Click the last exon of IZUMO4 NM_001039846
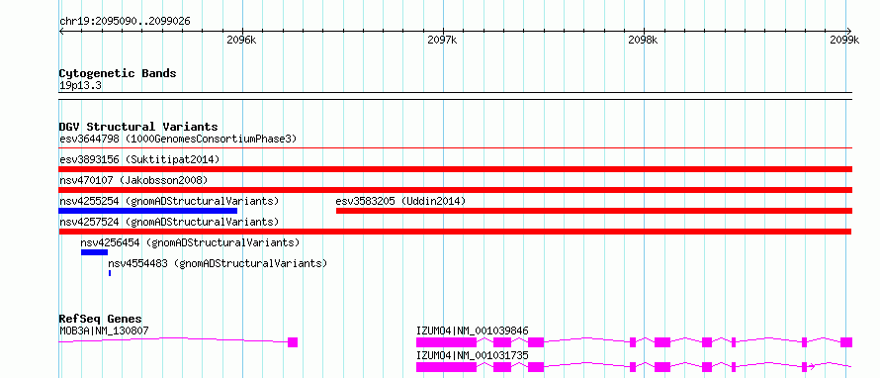880x378 pixels. 846,342
